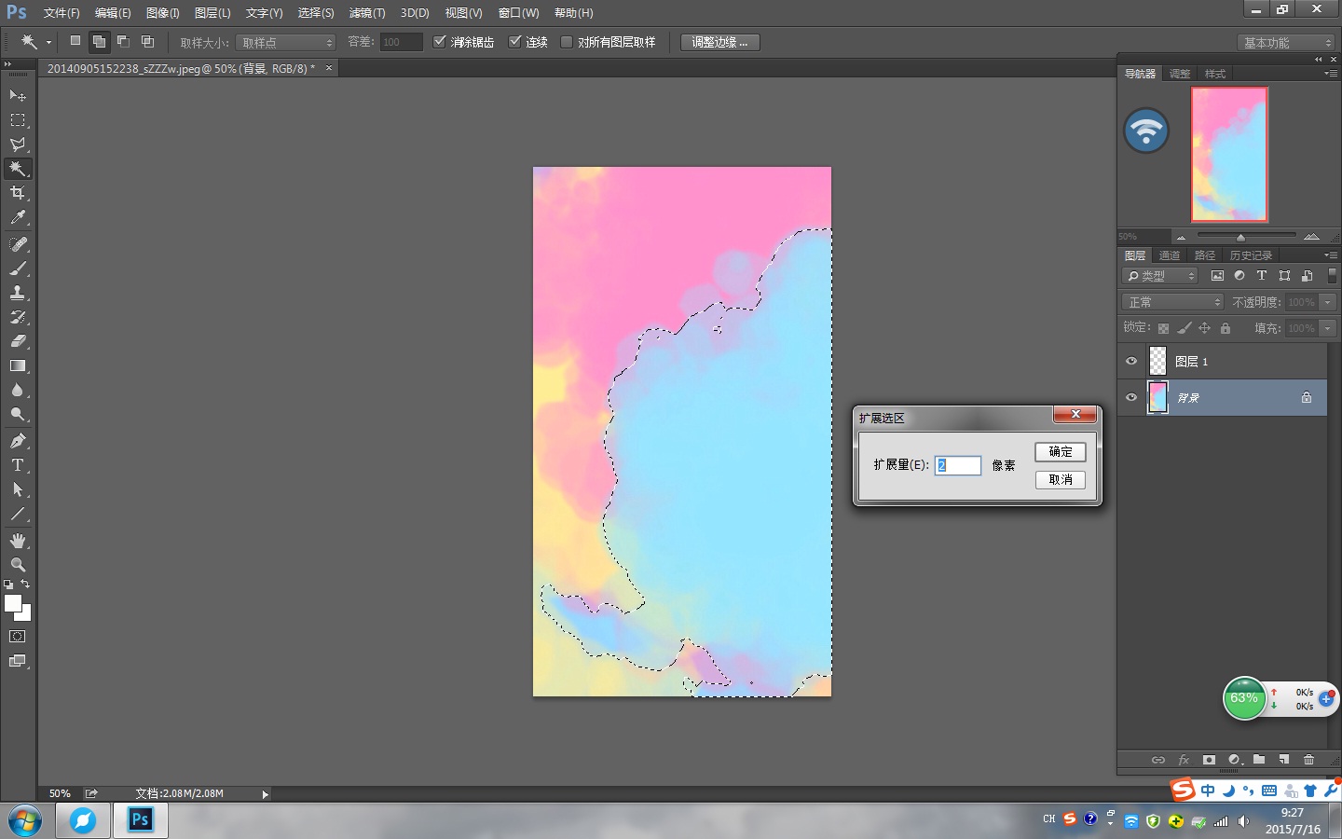1342x839 pixels.
Task: Select the Dodge tool
Action: point(18,414)
